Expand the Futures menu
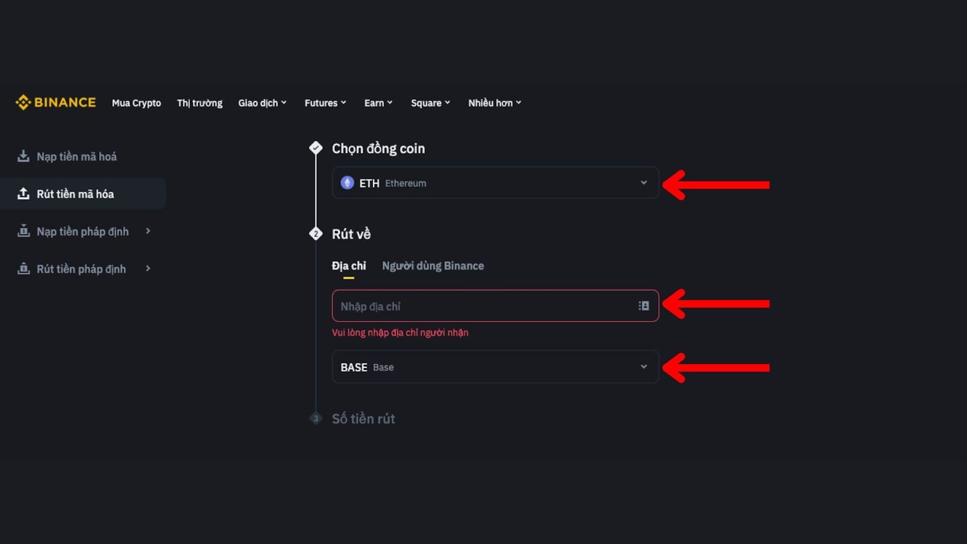This screenshot has width=967, height=544. click(x=325, y=103)
